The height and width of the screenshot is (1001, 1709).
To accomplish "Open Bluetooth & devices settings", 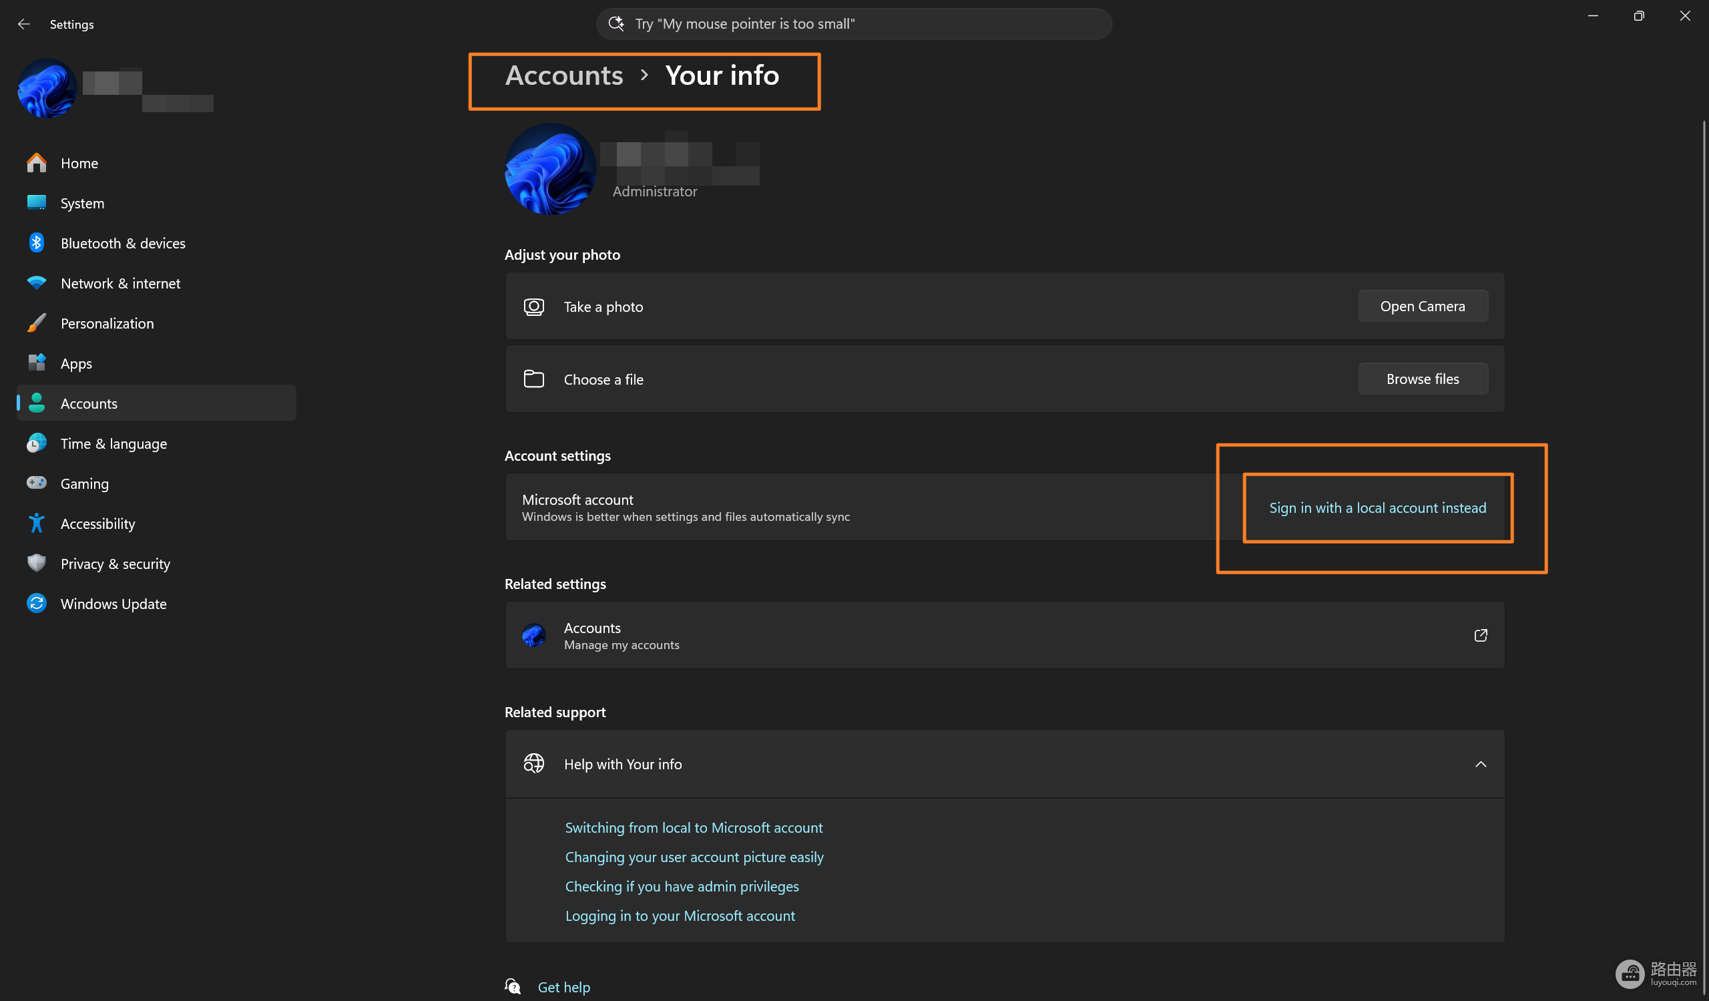I will 157,243.
